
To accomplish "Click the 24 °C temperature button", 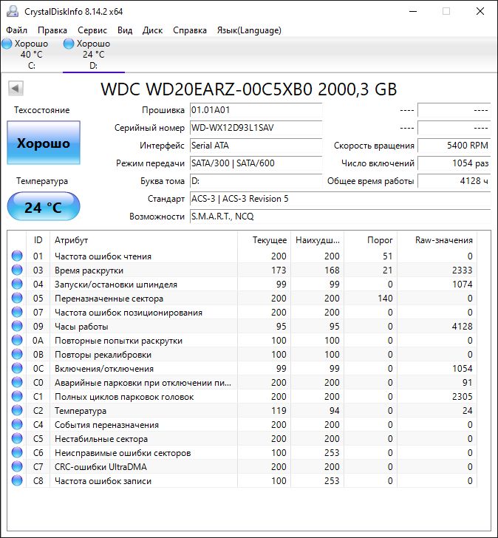I will pos(44,207).
